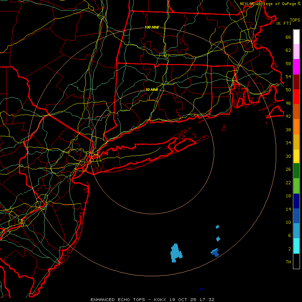302x302 pixels.
Task: Click the 46 legend value
Action: [x=288, y=103]
